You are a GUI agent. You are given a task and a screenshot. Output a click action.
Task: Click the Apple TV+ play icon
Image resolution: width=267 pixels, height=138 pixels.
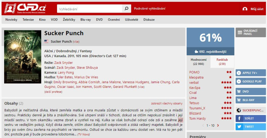click(239, 73)
